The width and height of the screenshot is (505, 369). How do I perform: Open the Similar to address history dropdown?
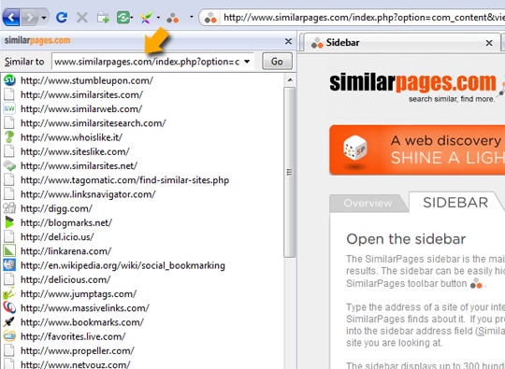[247, 62]
